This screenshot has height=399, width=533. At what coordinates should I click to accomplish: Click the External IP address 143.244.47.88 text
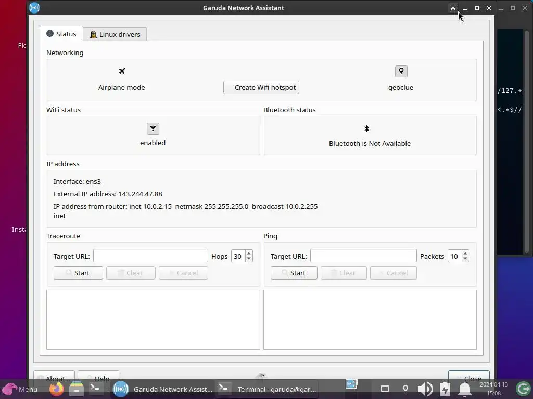point(108,194)
